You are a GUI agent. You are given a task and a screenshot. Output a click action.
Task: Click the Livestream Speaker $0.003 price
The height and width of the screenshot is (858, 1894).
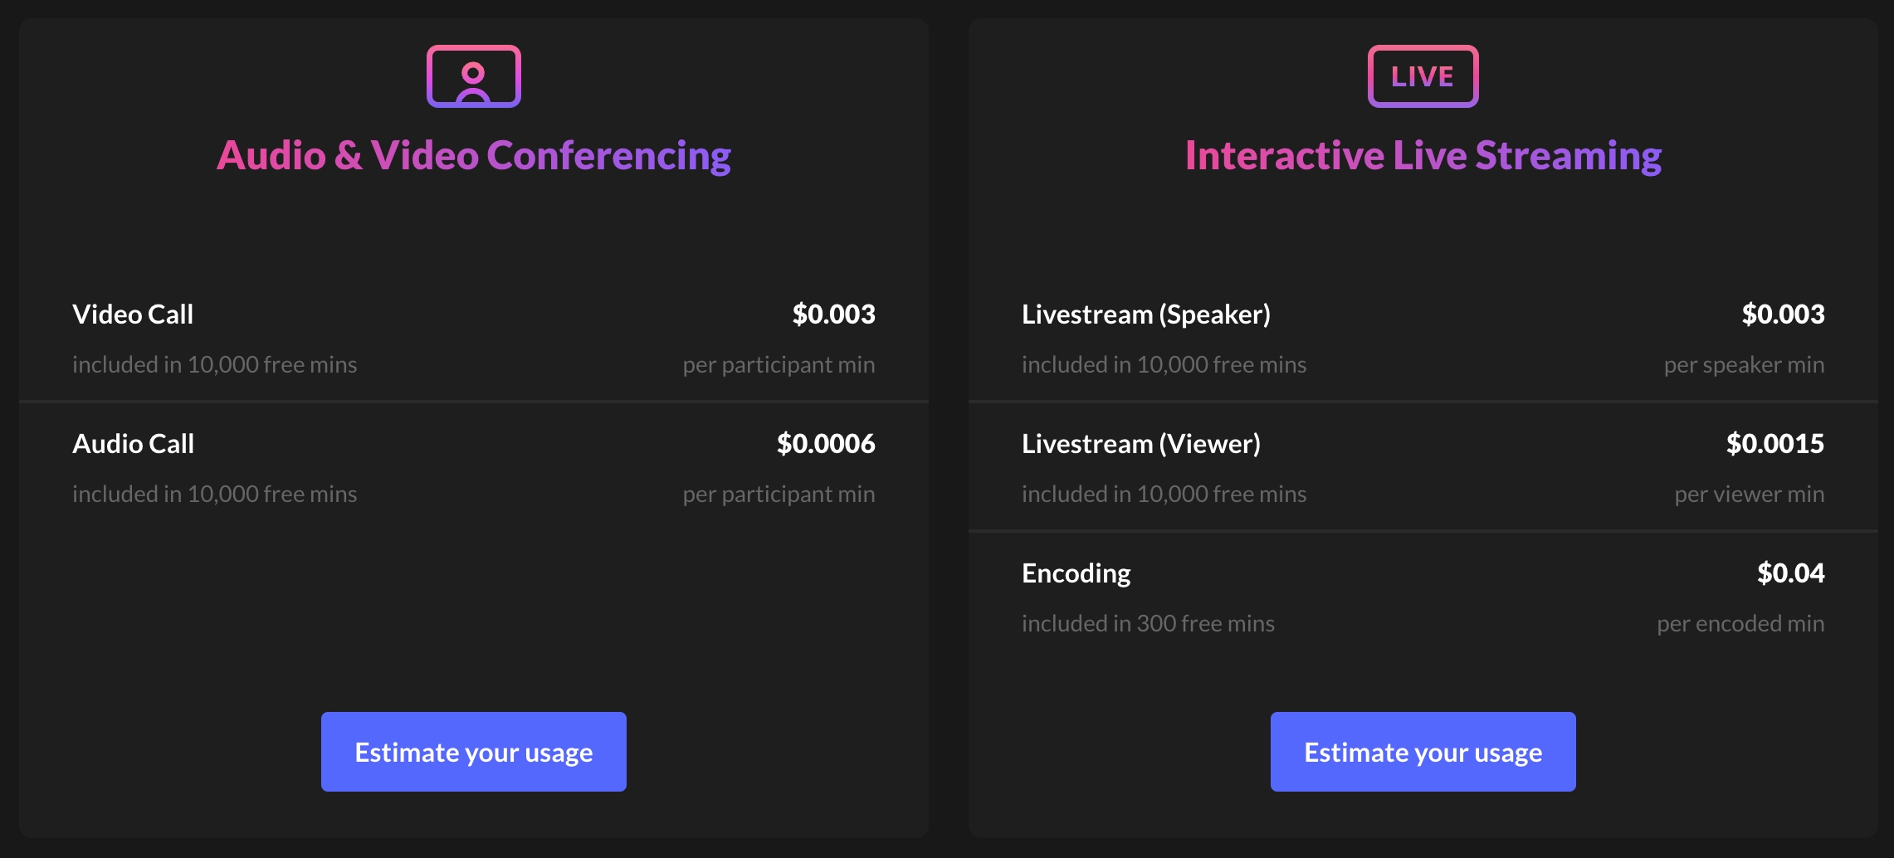click(1783, 314)
